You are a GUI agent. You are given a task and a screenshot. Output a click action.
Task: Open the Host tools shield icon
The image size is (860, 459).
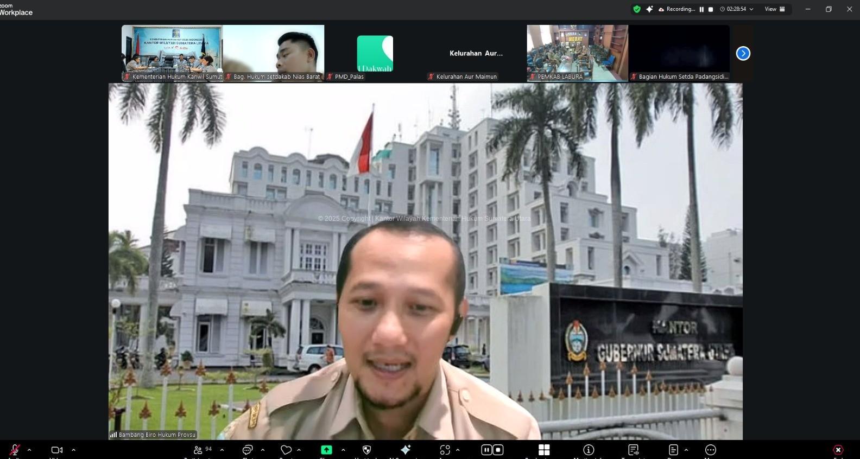click(366, 450)
